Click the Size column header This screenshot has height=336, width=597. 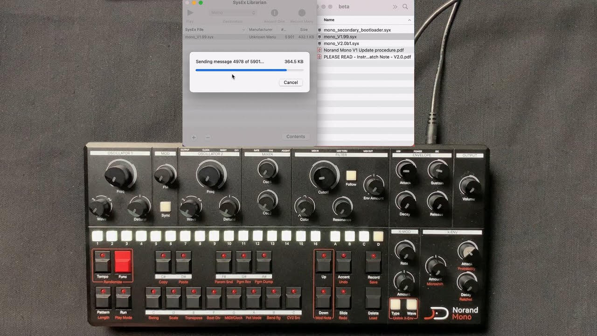coord(304,29)
